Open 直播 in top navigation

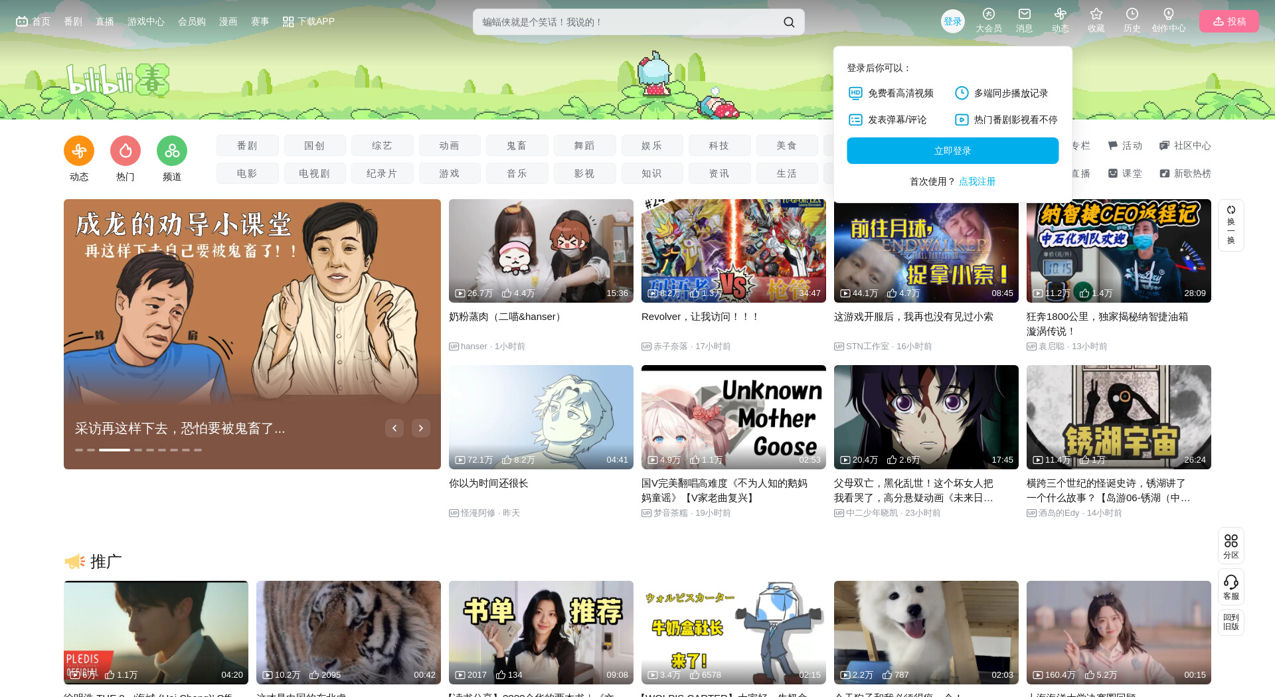click(x=105, y=21)
